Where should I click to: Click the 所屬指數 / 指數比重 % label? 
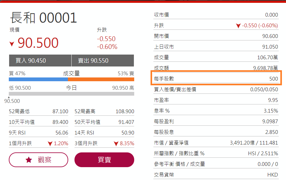click(x=179, y=153)
